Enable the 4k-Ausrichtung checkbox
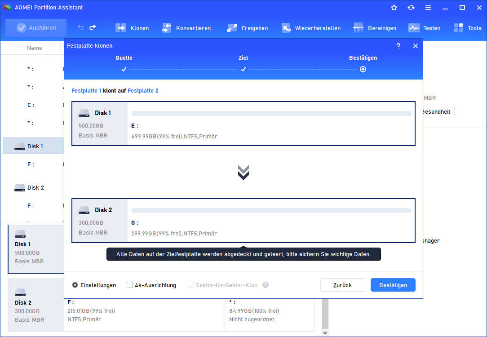Screen dimensions: 487x337 click(x=130, y=285)
